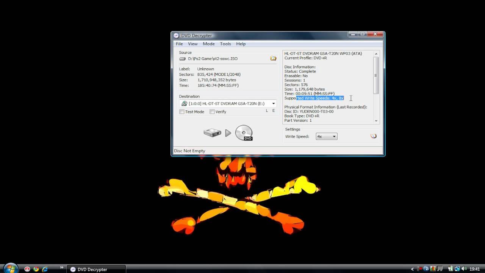Viewport: 485px width, 273px height.
Task: Open the Tools menu
Action: 225,44
